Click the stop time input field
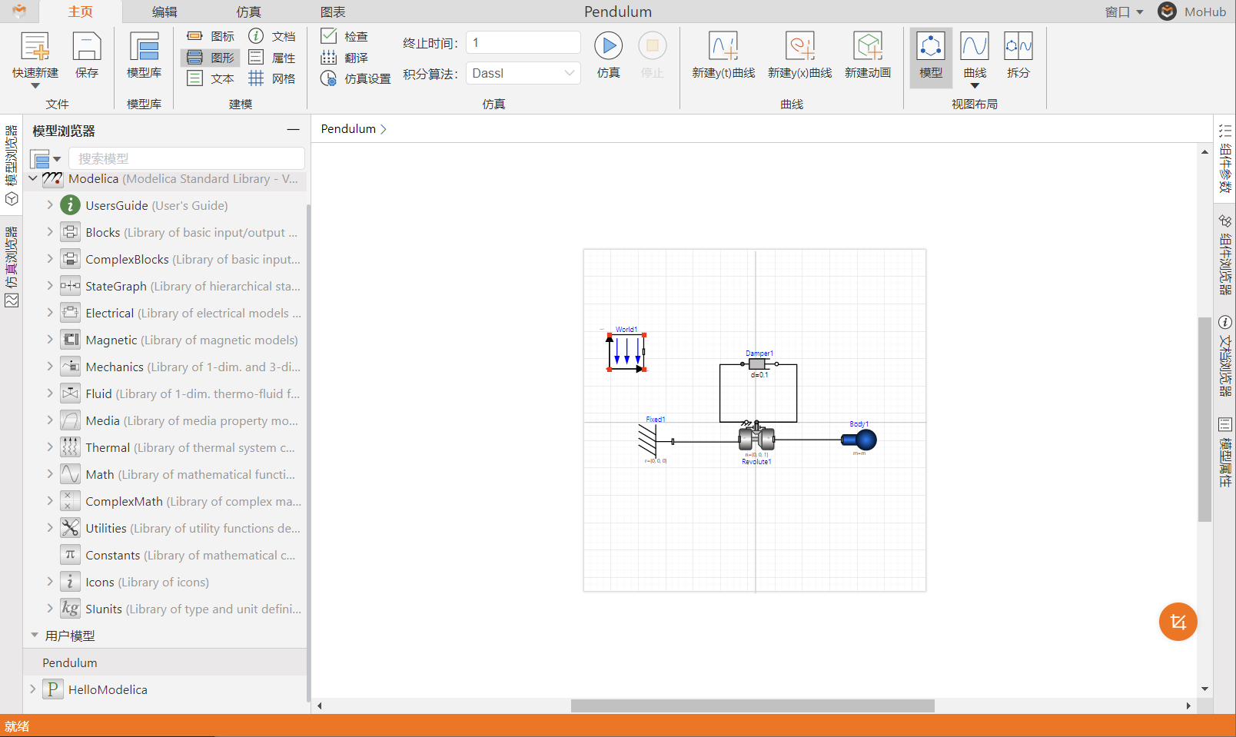The height and width of the screenshot is (737, 1236). point(523,42)
